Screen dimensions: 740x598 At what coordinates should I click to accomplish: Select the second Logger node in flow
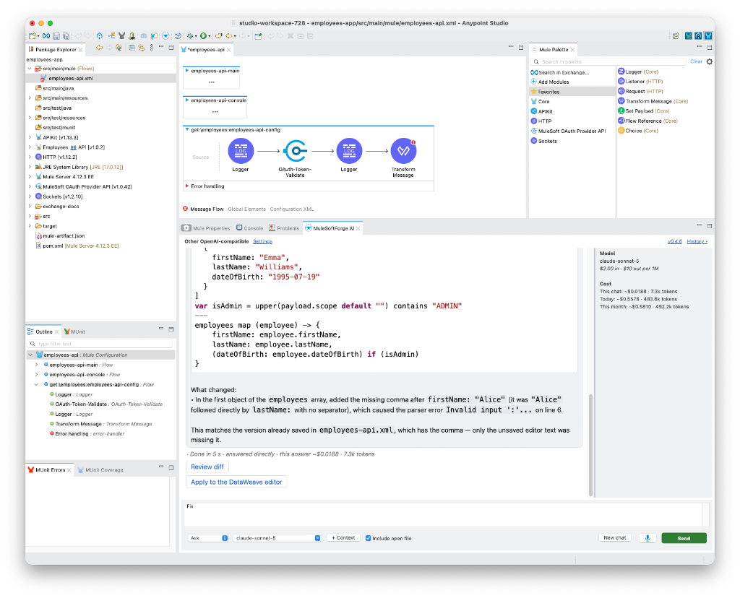pyautogui.click(x=349, y=151)
